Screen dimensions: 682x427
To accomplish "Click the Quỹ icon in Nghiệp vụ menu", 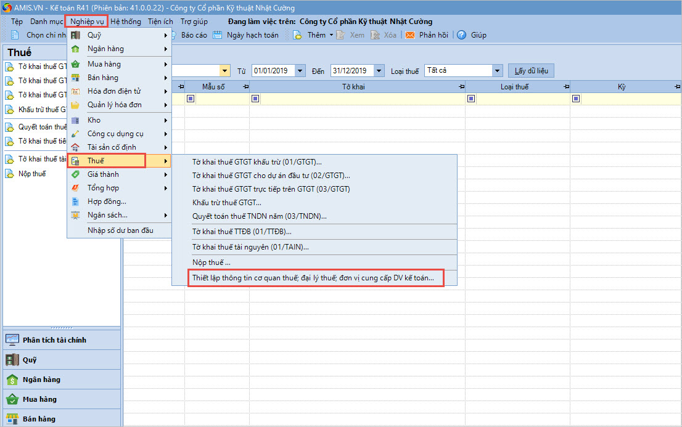I will 75,35.
